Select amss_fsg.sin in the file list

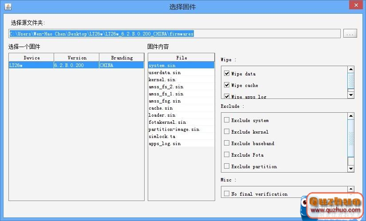(181, 101)
